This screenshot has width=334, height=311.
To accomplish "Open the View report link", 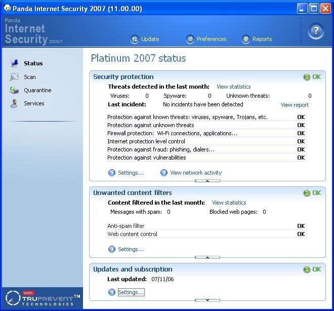I will [295, 105].
